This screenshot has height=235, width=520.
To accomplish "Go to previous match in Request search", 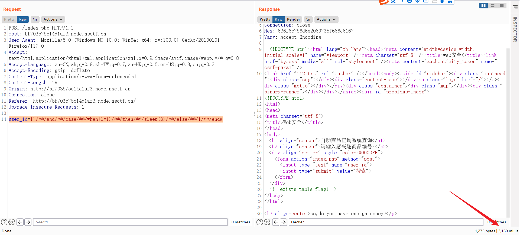I will point(20,222).
